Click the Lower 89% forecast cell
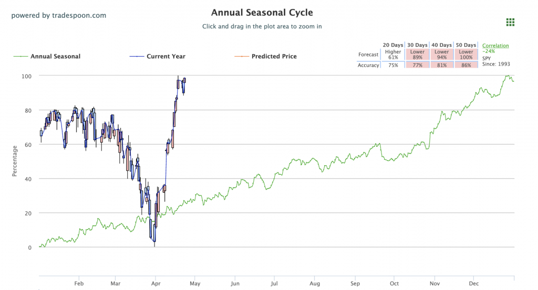The width and height of the screenshot is (538, 290). [x=417, y=55]
